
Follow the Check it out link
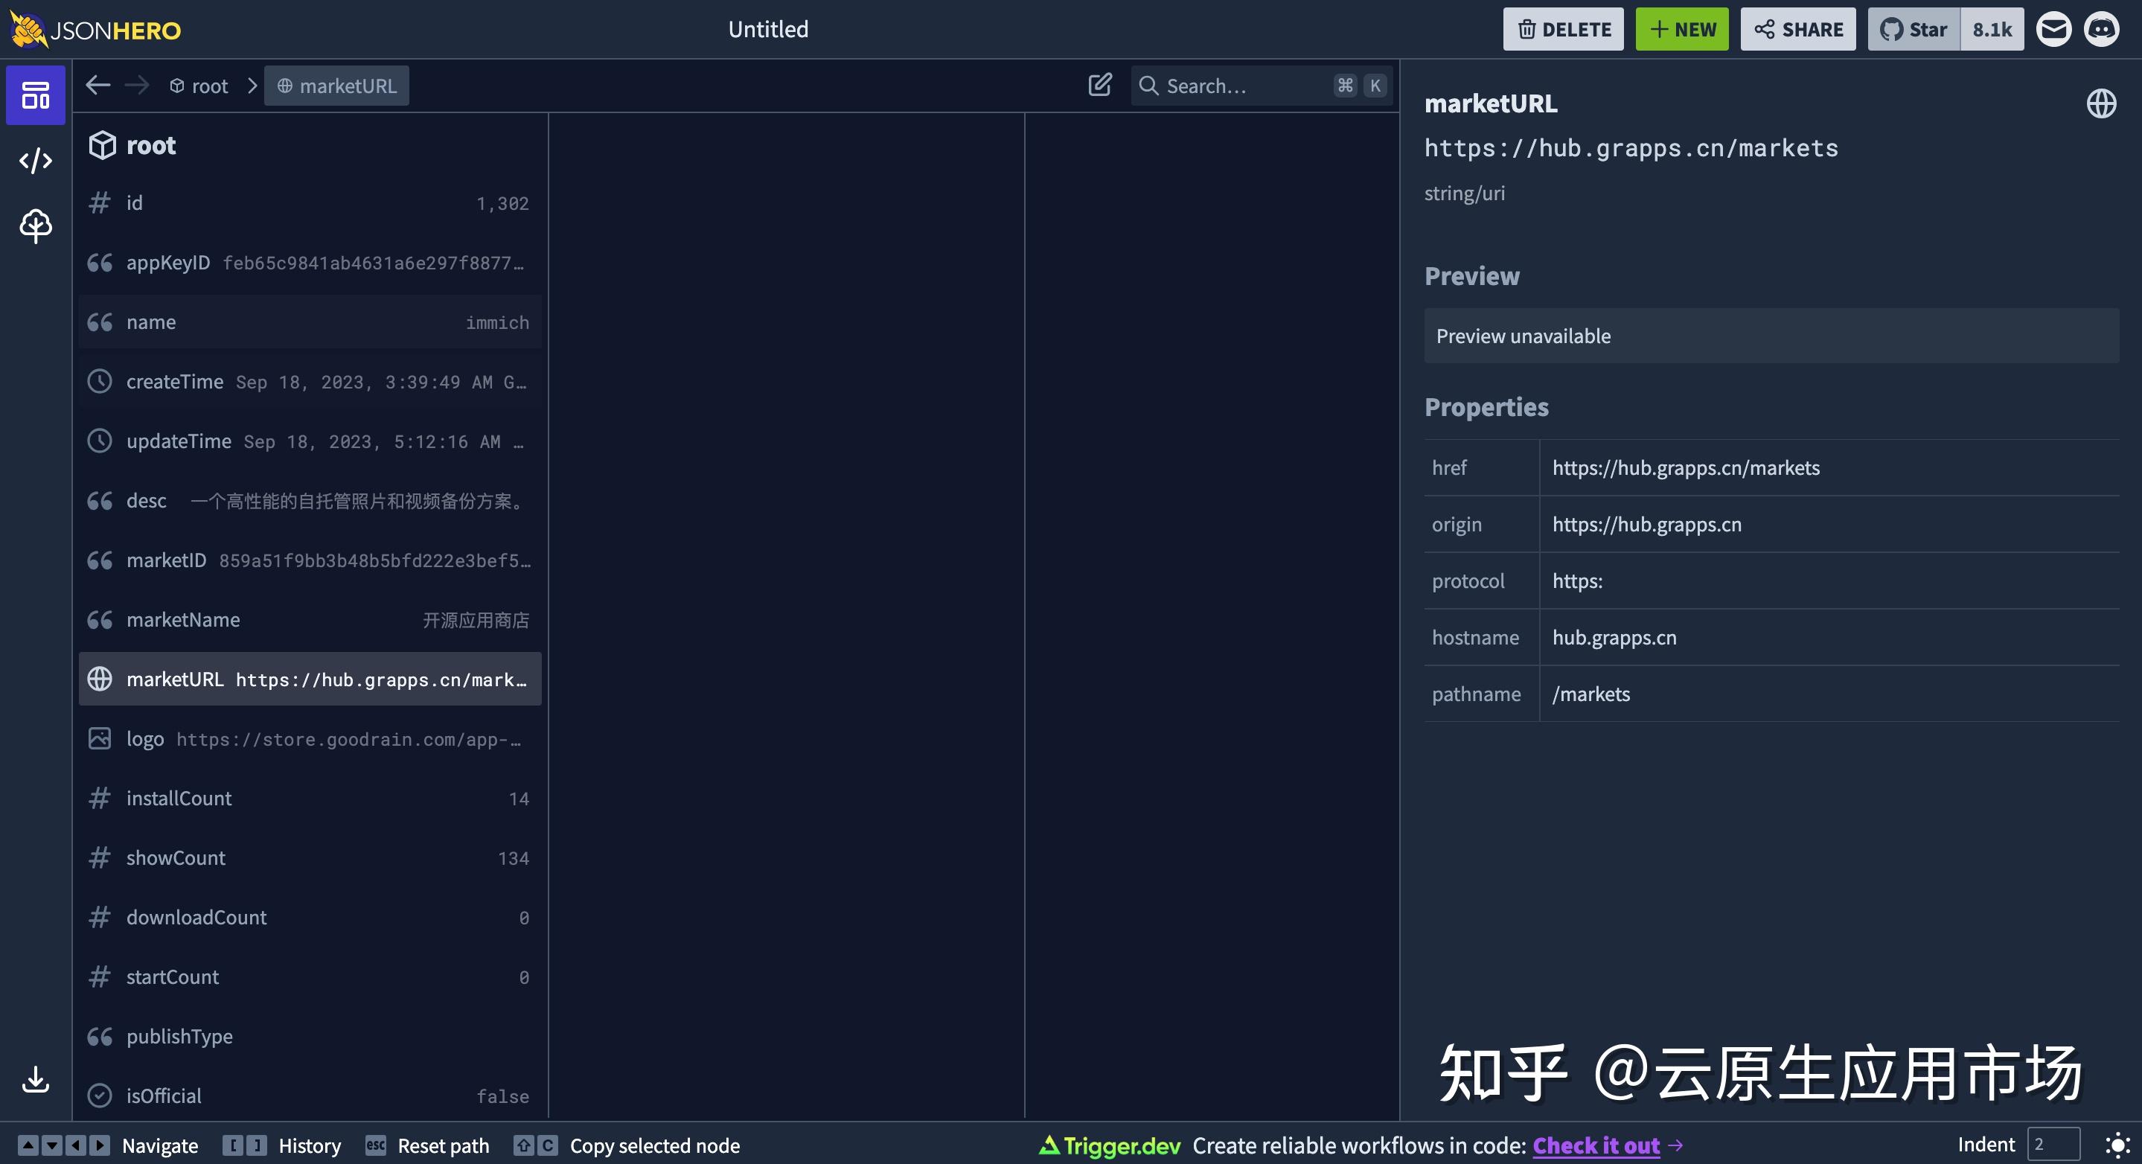(1596, 1145)
